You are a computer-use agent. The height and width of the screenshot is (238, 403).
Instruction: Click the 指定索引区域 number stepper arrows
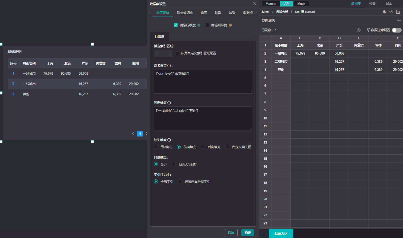[x=170, y=53]
